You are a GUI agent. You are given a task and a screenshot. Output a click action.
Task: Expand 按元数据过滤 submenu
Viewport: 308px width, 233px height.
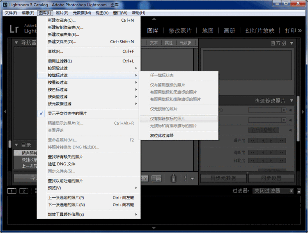[89, 104]
